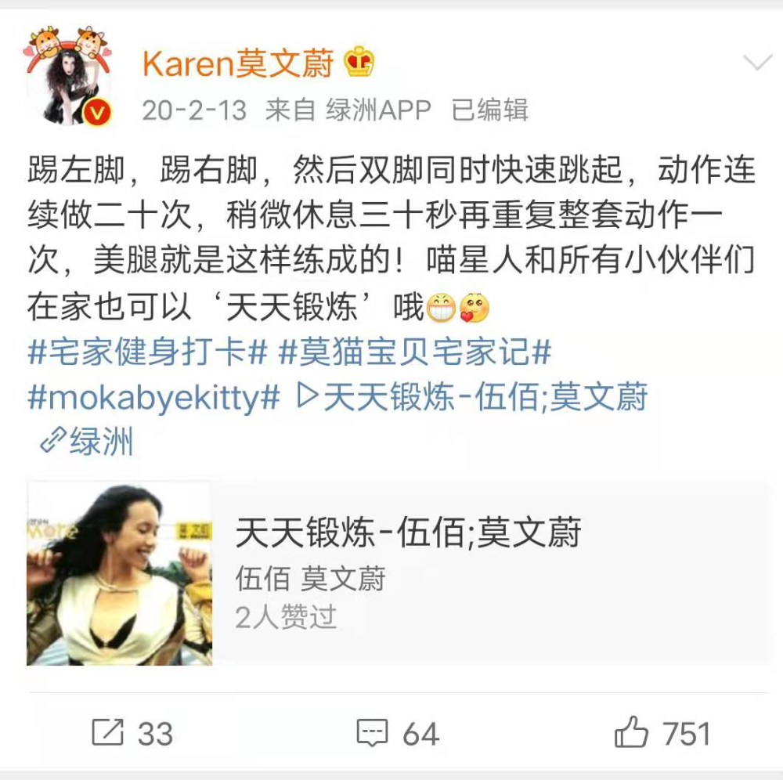This screenshot has height=780, width=783.
Task: Click the heart-holding face emoji
Action: click(x=474, y=308)
